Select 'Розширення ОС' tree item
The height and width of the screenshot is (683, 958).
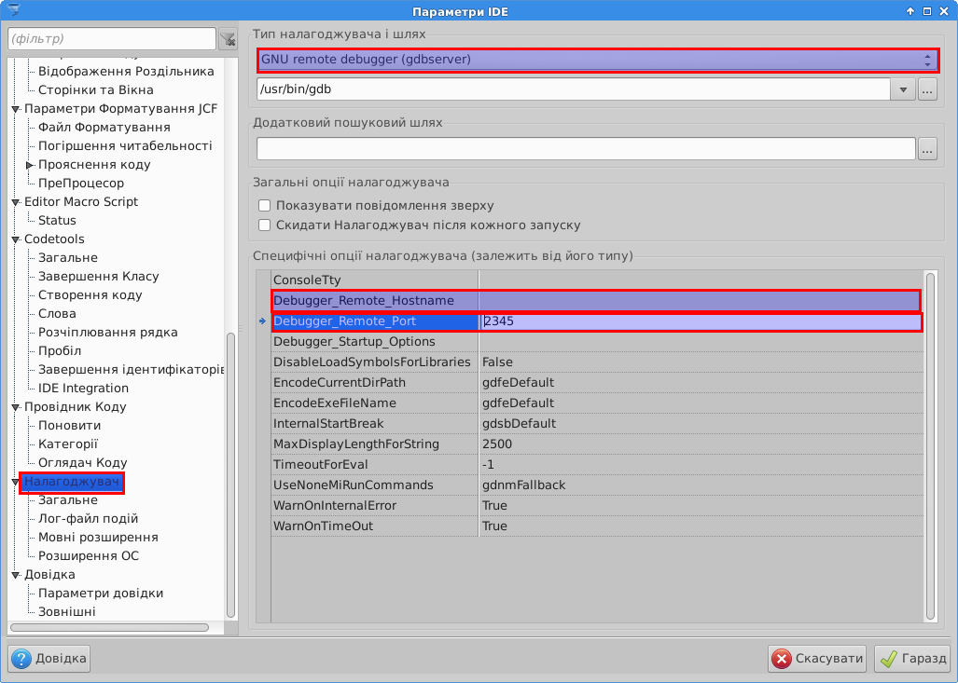click(x=89, y=556)
